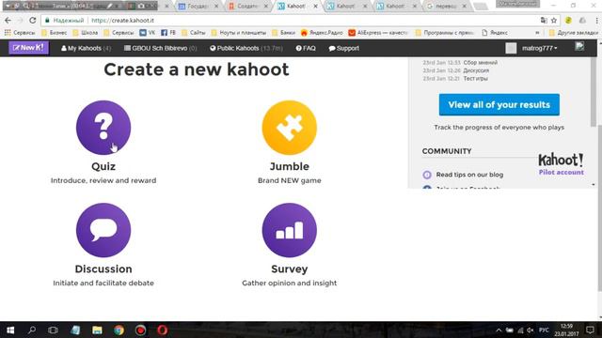Click the broken image icon in navbar
This screenshot has width=602, height=338.
click(579, 47)
